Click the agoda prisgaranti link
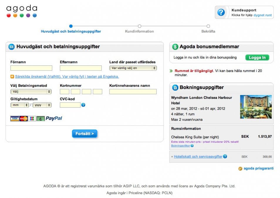Image resolution: width=280 pixels, height=198 pixels. (x=259, y=168)
